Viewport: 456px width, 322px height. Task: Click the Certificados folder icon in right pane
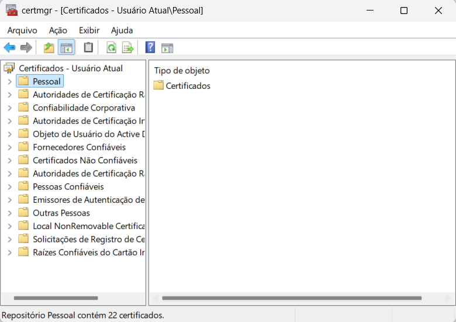[x=158, y=85]
